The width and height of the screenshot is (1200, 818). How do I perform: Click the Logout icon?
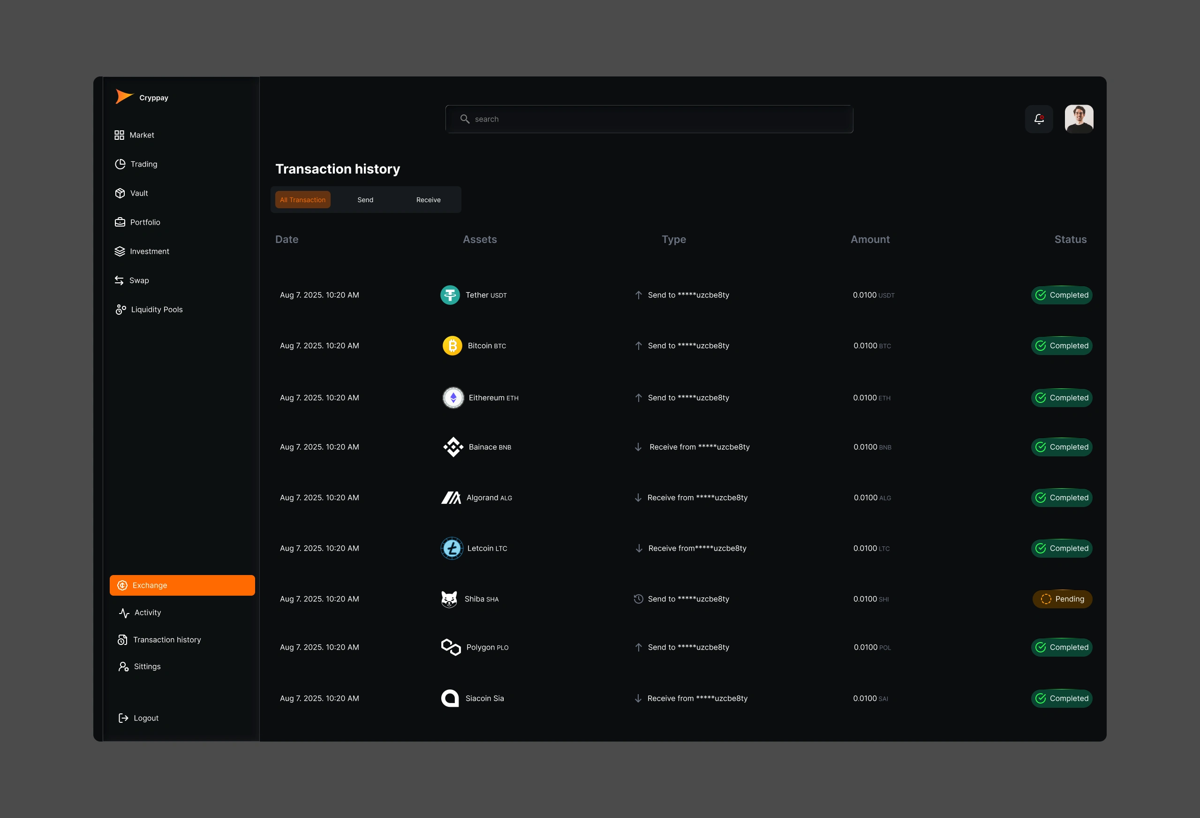tap(123, 718)
